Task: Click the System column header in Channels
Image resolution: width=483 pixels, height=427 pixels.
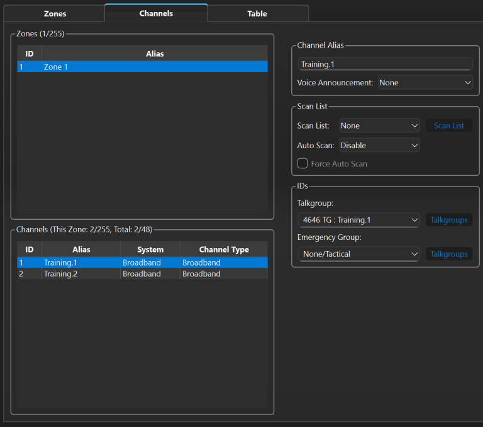Action: (x=150, y=249)
